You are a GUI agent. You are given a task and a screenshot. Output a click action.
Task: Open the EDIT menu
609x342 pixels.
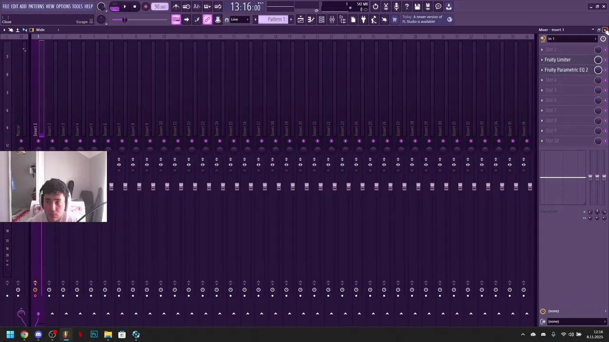coord(15,7)
